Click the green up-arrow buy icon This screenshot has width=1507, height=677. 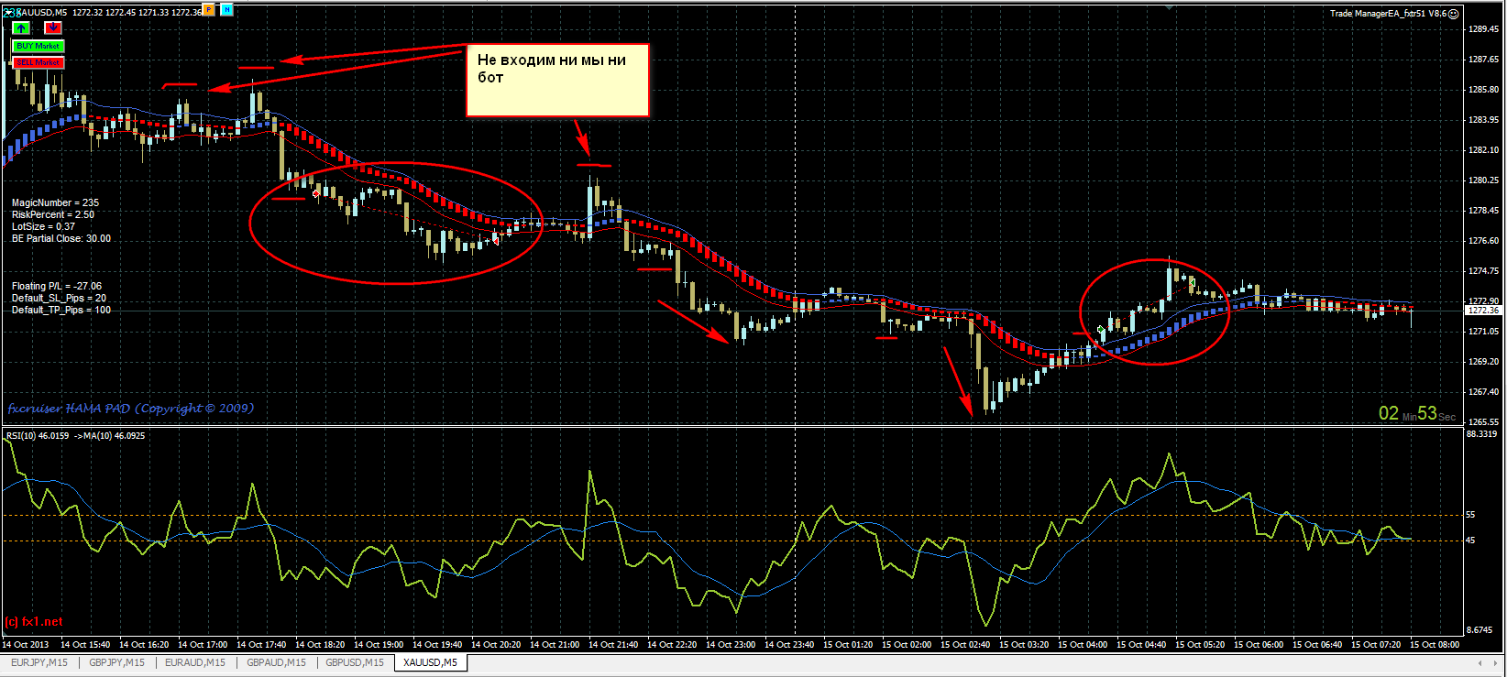point(21,27)
